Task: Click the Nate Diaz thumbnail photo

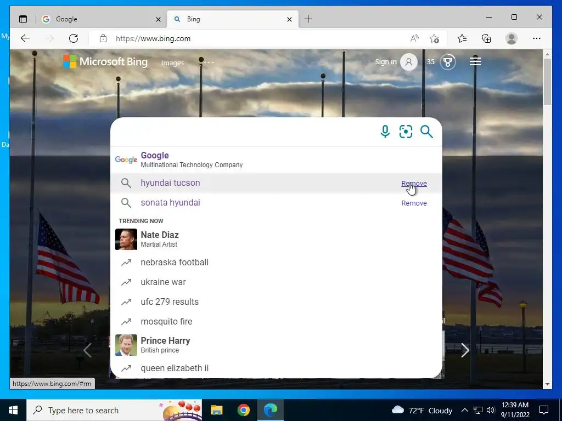Action: tap(126, 239)
